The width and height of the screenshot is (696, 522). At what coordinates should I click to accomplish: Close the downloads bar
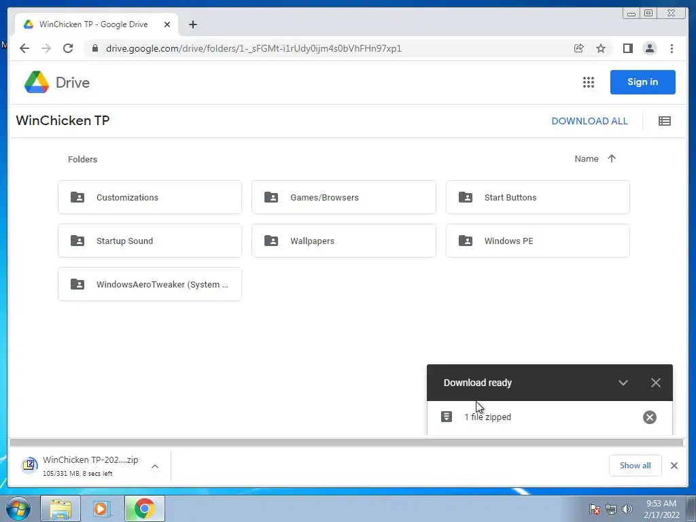pos(674,466)
